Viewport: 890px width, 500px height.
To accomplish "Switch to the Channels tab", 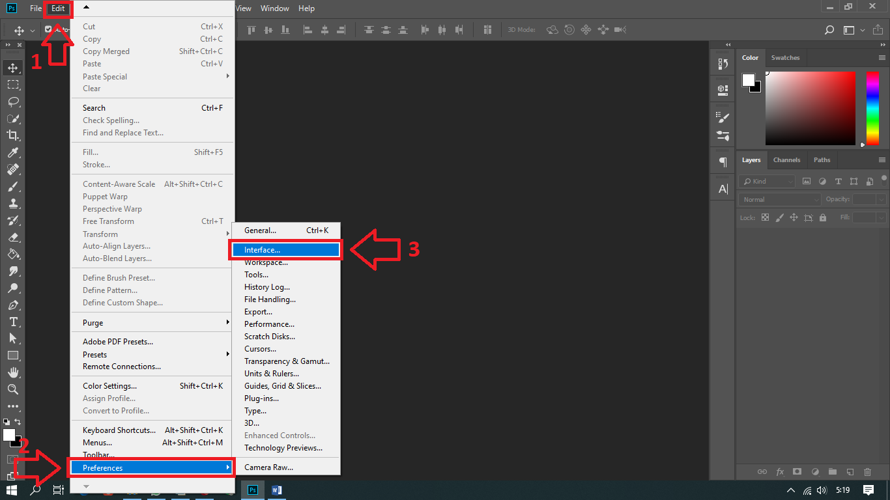I will (786, 160).
